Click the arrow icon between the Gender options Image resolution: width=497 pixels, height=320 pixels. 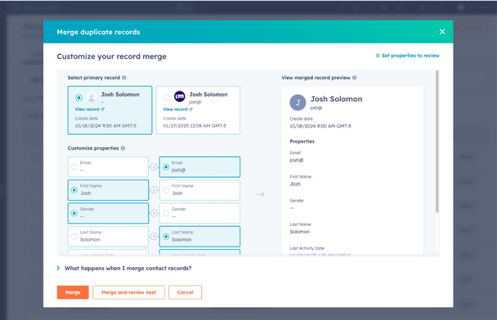(x=154, y=213)
